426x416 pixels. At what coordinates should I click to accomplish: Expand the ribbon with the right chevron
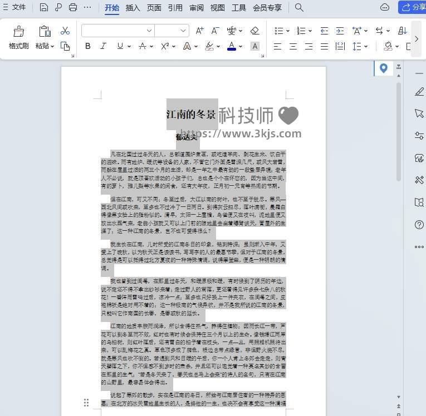tap(416, 39)
